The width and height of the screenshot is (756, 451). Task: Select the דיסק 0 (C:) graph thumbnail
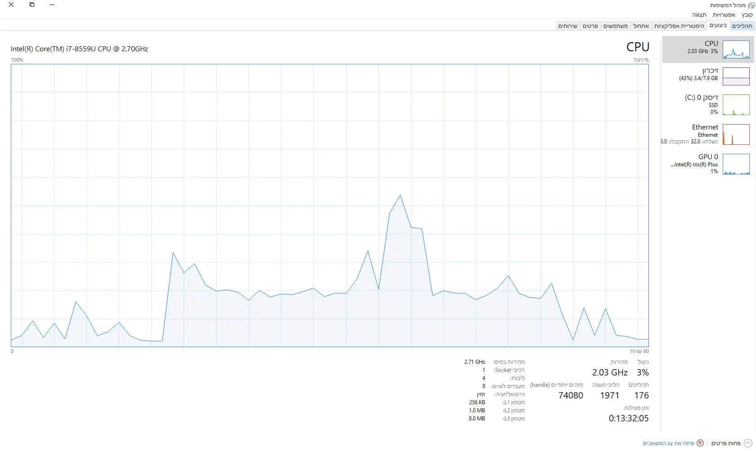736,105
